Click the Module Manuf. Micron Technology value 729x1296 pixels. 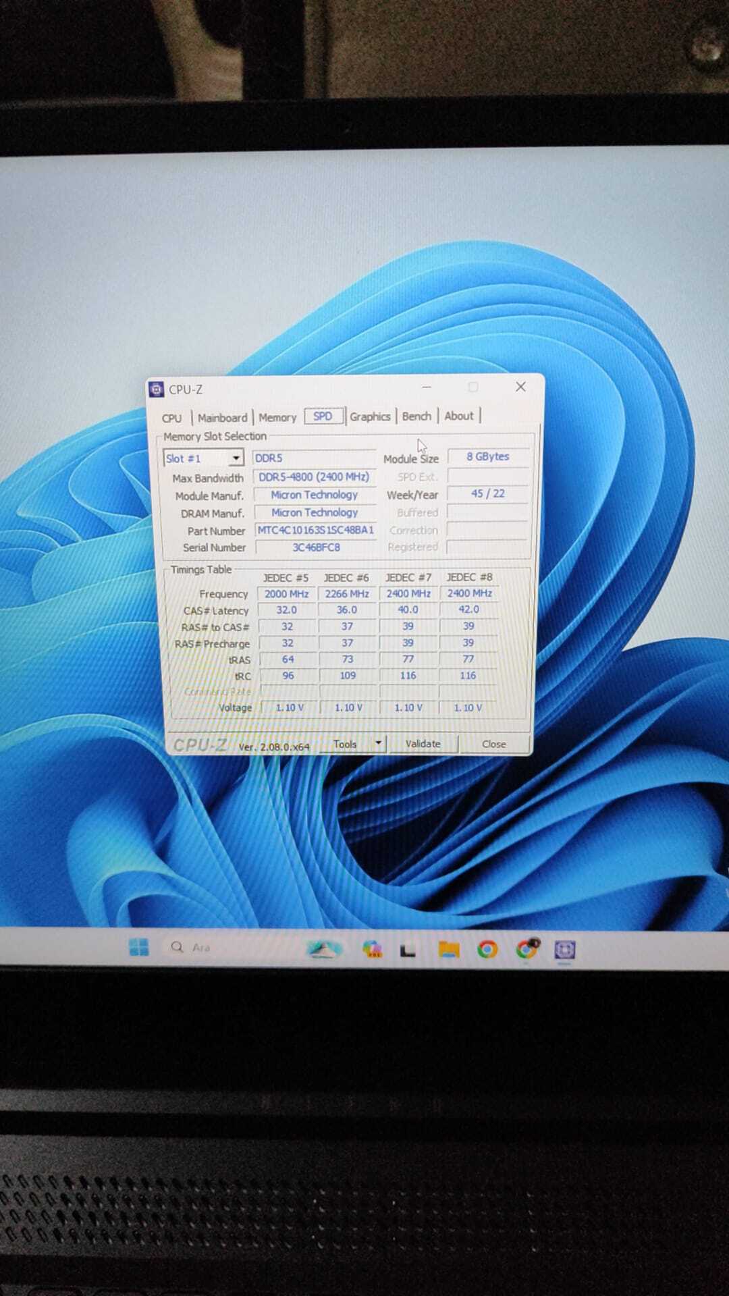coord(315,495)
